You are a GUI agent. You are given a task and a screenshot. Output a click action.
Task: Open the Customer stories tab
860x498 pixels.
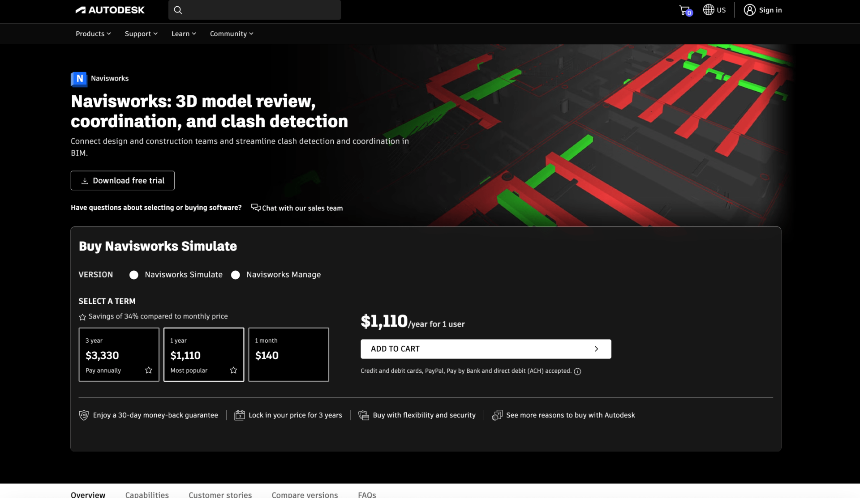tap(220, 494)
